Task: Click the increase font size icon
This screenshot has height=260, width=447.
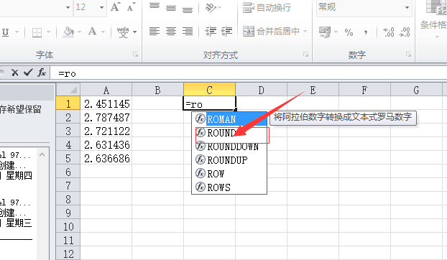Action: coord(116,7)
